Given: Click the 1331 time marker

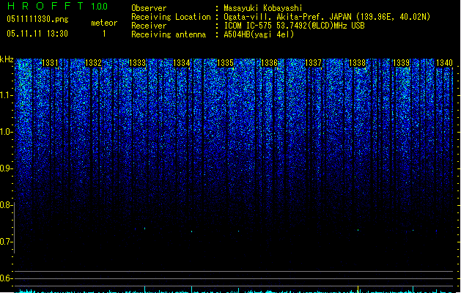Looking at the screenshot, I should pyautogui.click(x=50, y=63).
